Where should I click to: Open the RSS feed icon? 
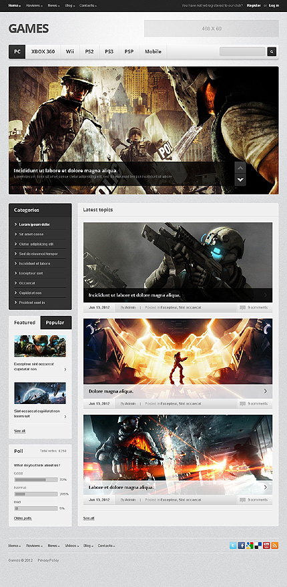point(274,546)
